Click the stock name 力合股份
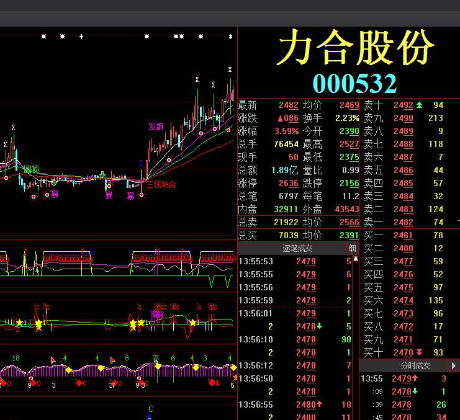460x420 pixels. click(355, 48)
